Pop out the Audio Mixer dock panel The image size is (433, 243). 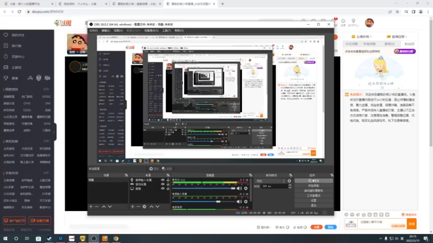(x=251, y=175)
